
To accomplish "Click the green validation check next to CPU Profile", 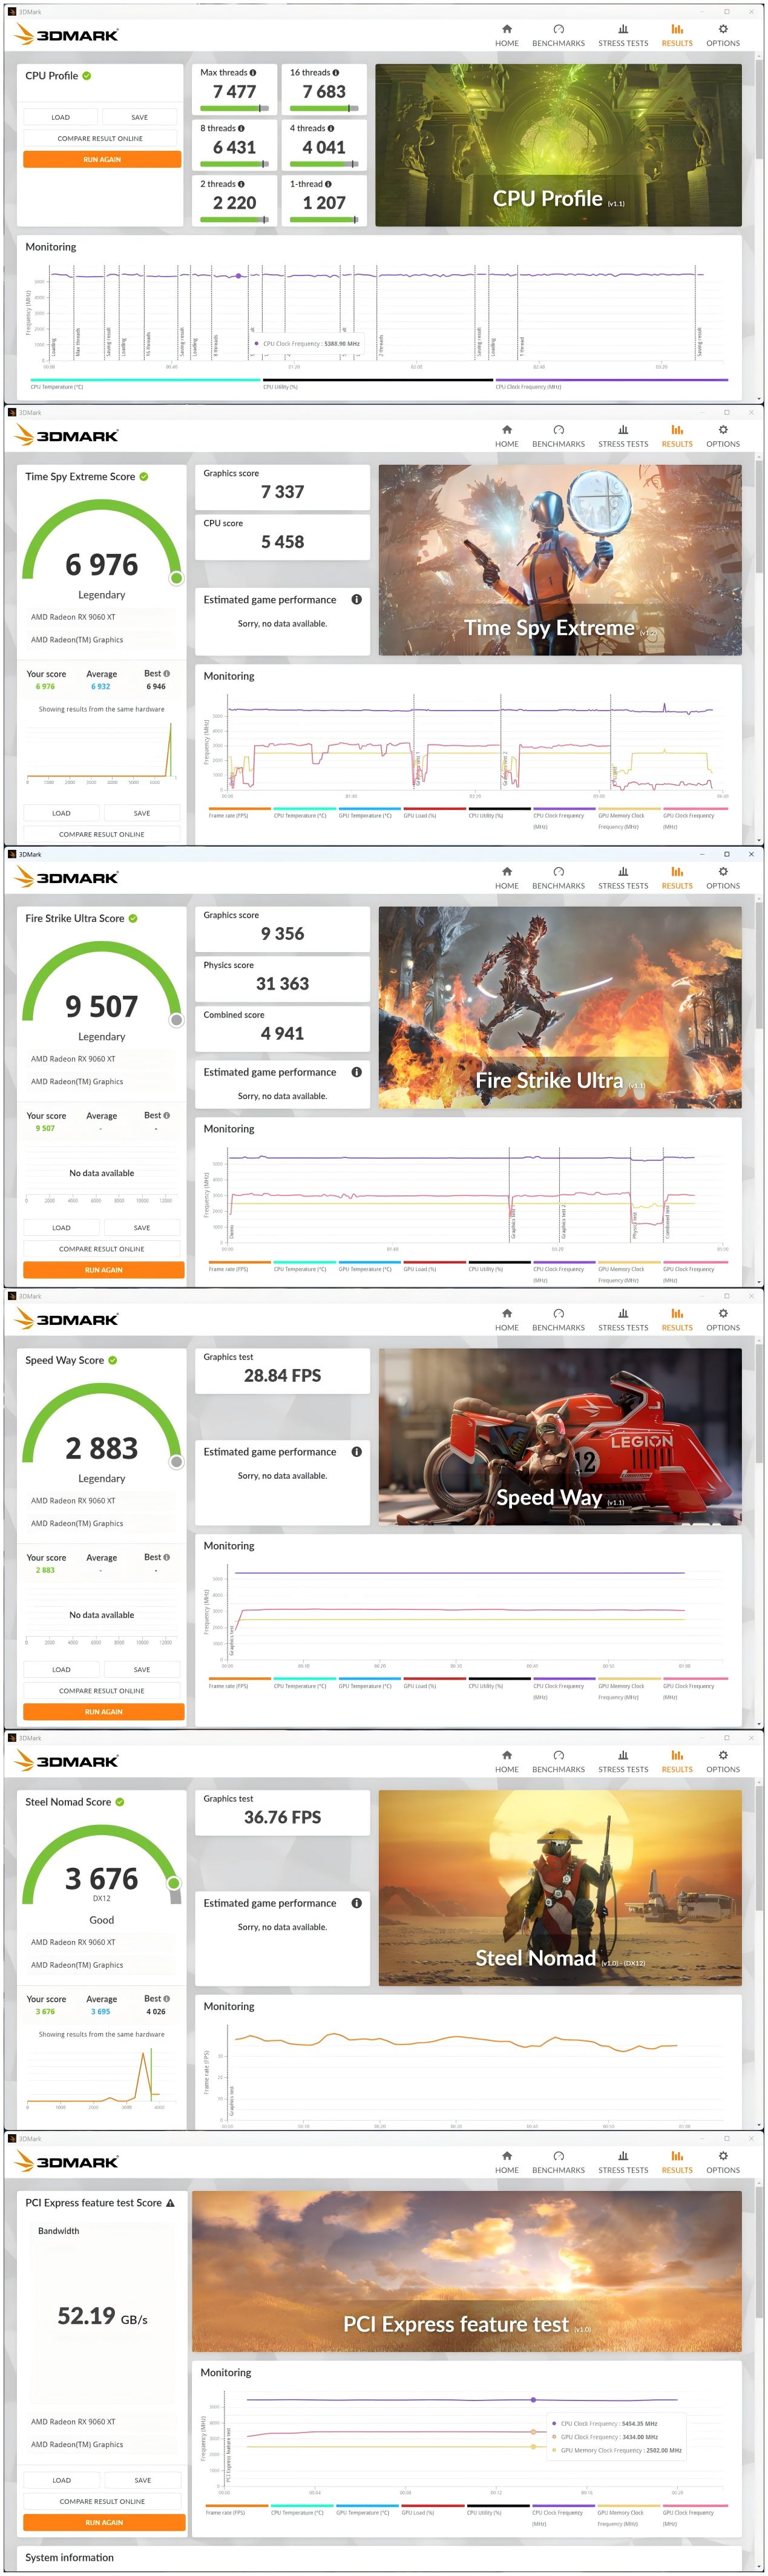I will 87,76.
